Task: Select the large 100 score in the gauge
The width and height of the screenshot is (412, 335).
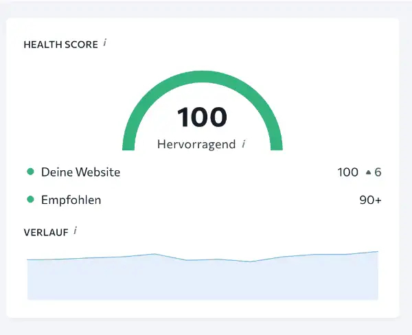Action: pos(202,117)
